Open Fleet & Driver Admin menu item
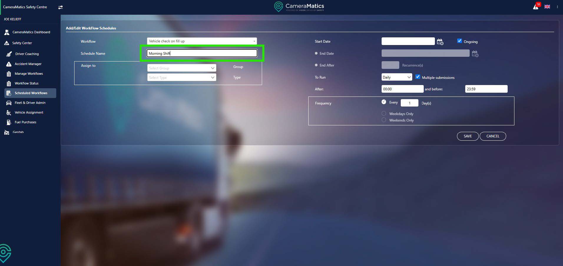This screenshot has width=563, height=266. pyautogui.click(x=30, y=103)
